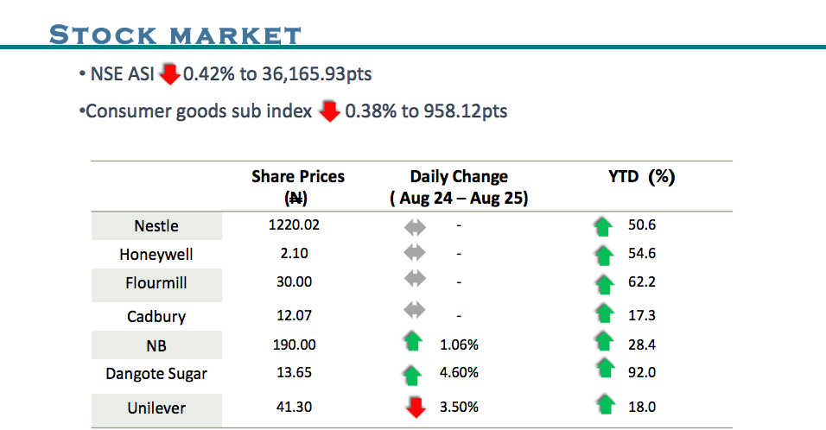Click the green YTD arrow for Cadbury

[603, 313]
